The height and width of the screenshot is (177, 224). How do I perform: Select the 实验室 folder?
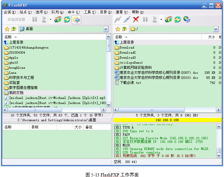(x=54, y=83)
